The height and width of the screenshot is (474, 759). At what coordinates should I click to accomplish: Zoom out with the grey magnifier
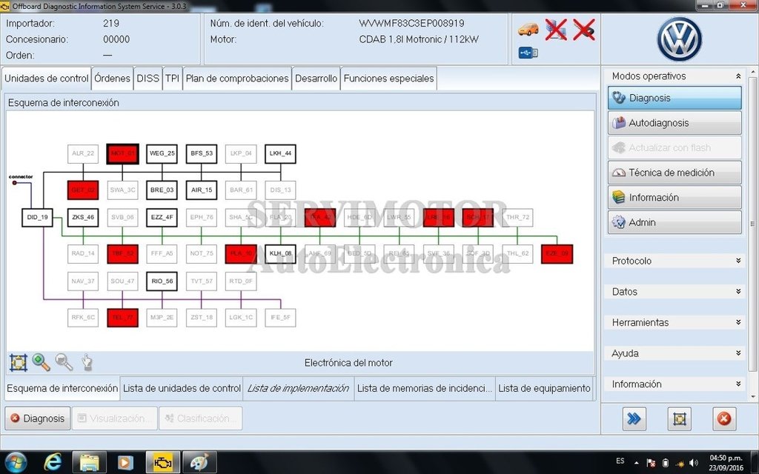[x=64, y=362]
